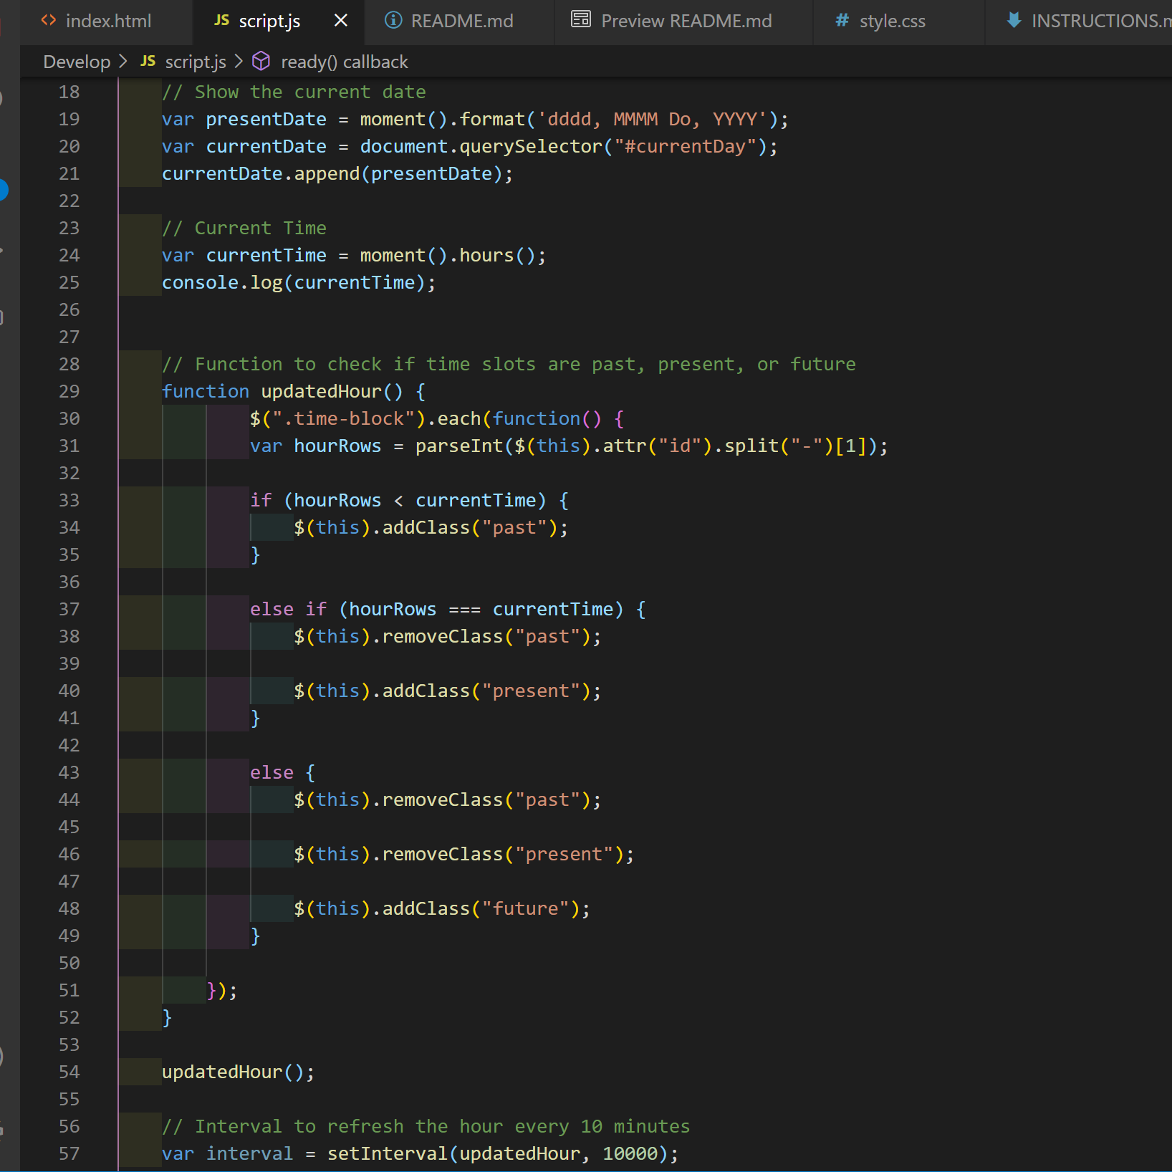Click the ".time-block" selector string
The width and height of the screenshot is (1172, 1172).
343,419
